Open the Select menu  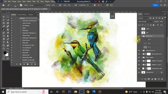(29, 2)
